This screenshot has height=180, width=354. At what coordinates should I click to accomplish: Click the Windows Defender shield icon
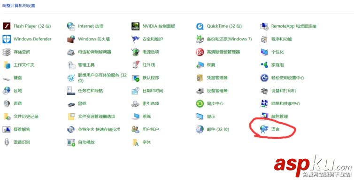tap(7, 39)
